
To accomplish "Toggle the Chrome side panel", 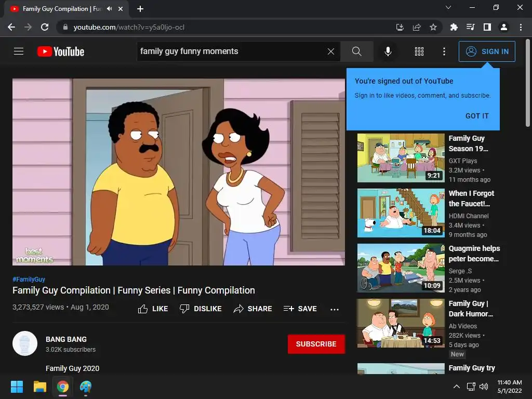I will pos(487,27).
